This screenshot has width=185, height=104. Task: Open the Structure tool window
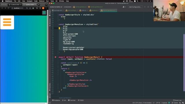coord(50,22)
